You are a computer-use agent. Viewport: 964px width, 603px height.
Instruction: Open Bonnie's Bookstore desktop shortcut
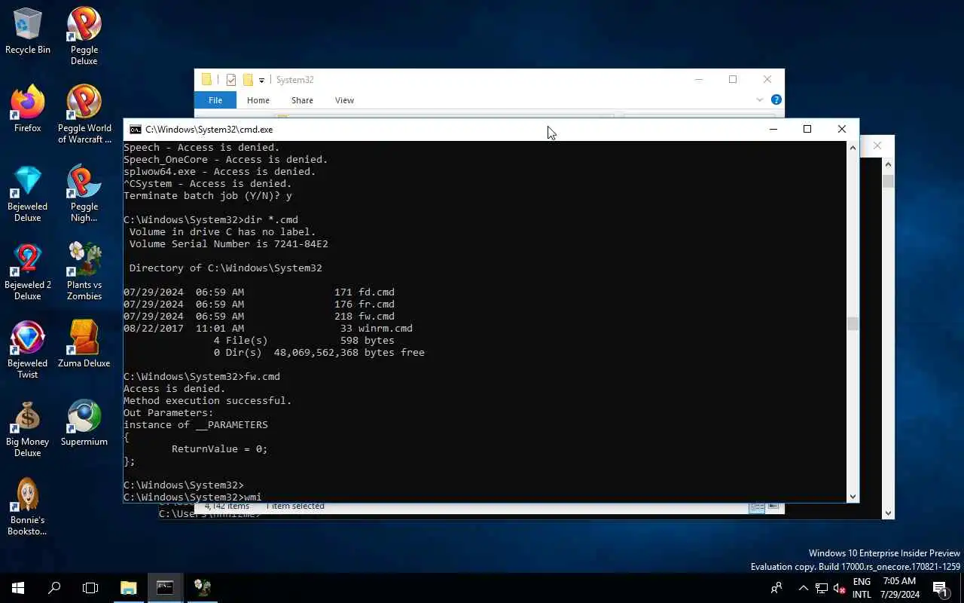tap(28, 507)
